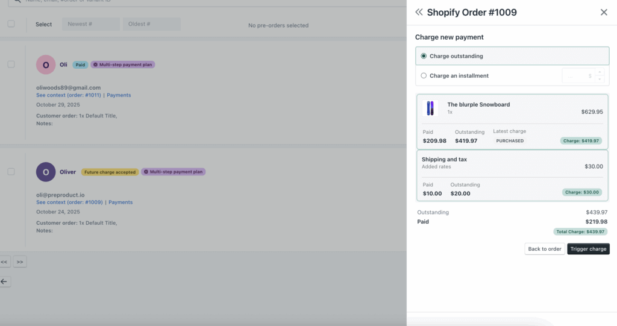This screenshot has height=326, width=617.
Task: Go to next page with >> button
Action: (20, 262)
